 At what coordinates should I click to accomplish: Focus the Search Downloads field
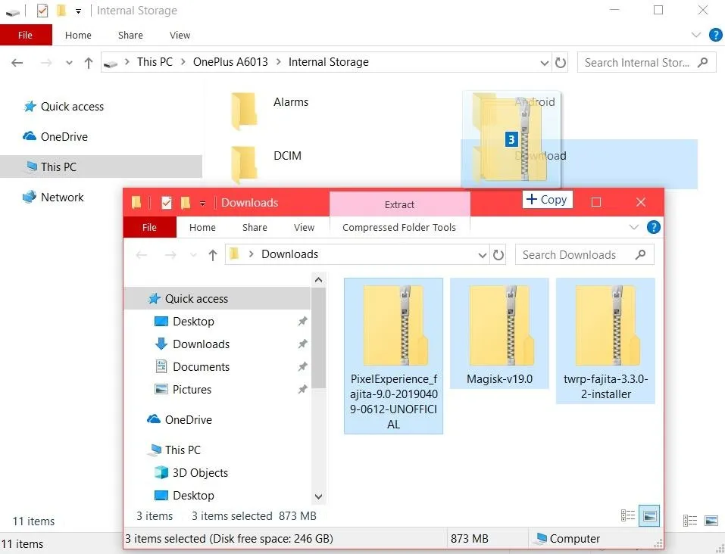click(584, 254)
